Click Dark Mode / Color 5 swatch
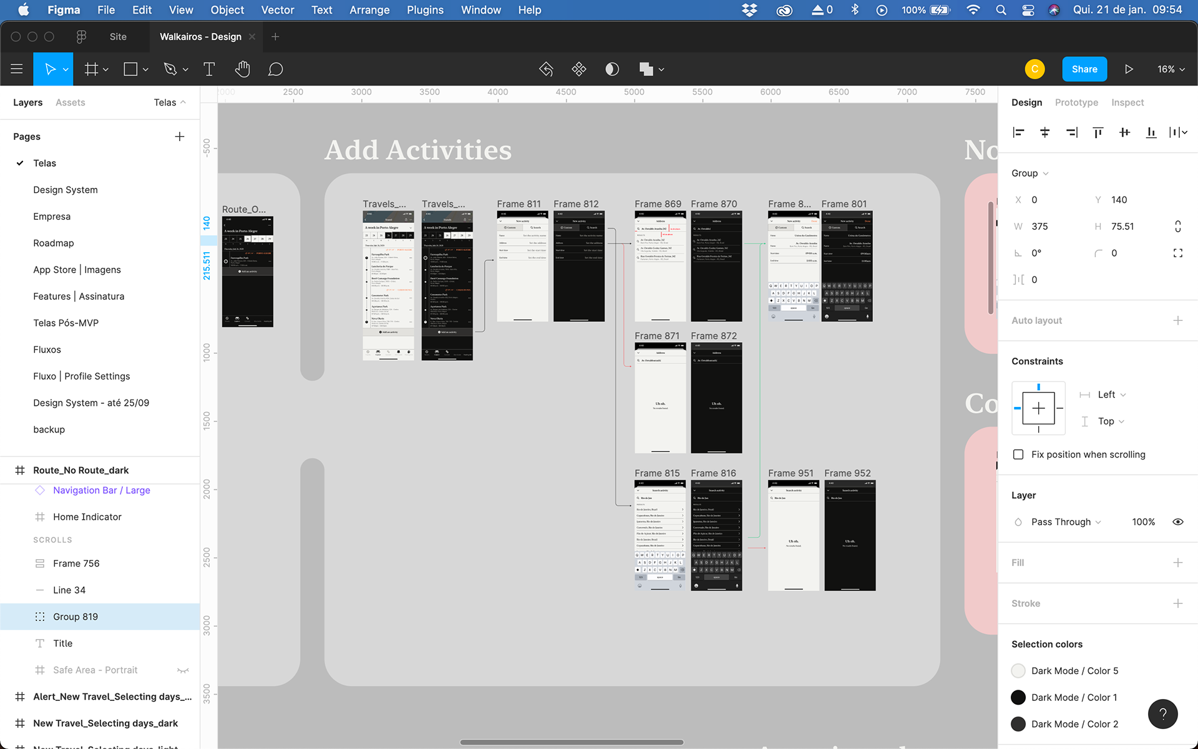 tap(1018, 671)
